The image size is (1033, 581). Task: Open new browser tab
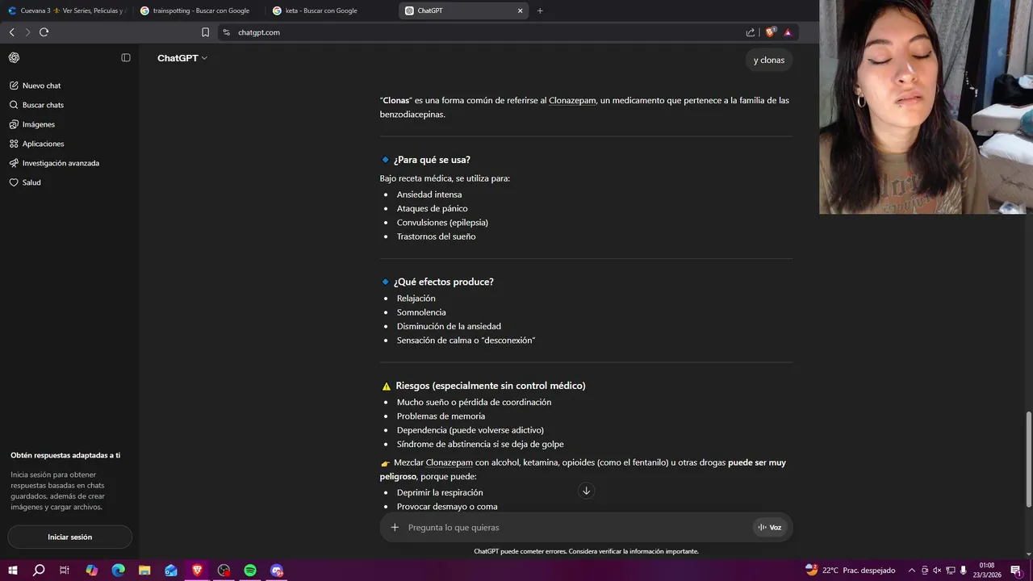(x=540, y=10)
